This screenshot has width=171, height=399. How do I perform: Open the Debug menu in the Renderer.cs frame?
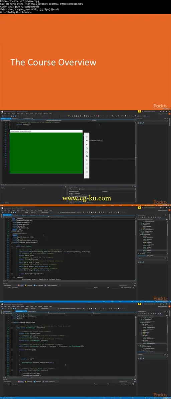(x=23, y=114)
